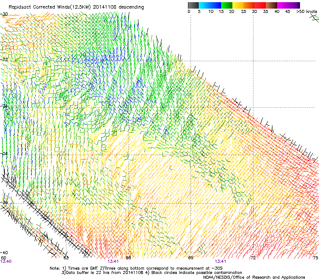This screenshot has width=319, height=280.
Task: Click the date text '20141108 descending'
Action: tap(119, 7)
